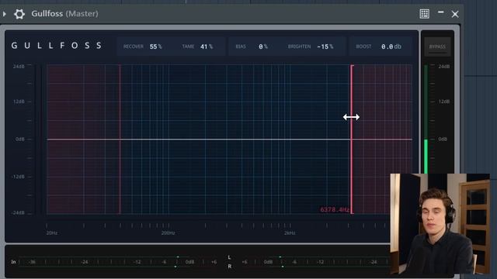Click the Boost 0.0 db value
The image size is (497, 279).
click(x=391, y=46)
